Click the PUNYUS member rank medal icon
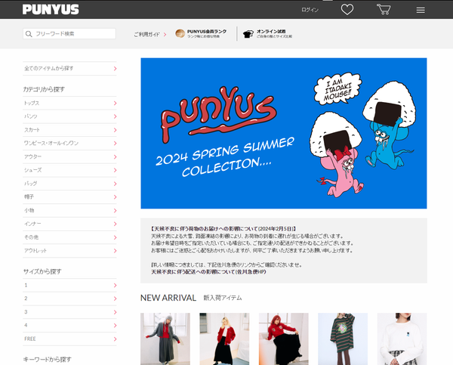The image size is (453, 365). [x=180, y=33]
